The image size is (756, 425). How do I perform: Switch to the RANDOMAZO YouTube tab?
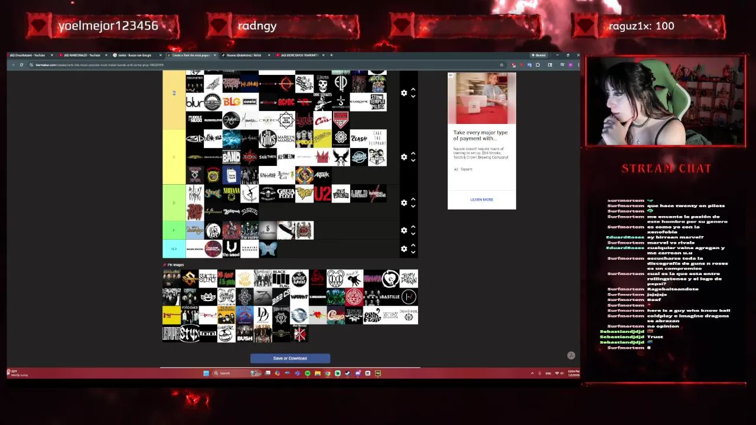tap(83, 55)
